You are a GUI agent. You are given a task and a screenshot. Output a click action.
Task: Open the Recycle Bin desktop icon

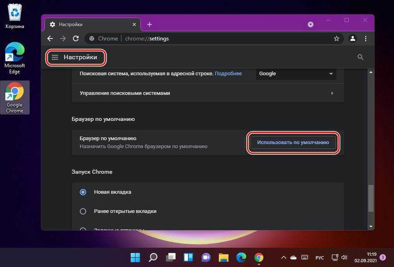pyautogui.click(x=15, y=15)
